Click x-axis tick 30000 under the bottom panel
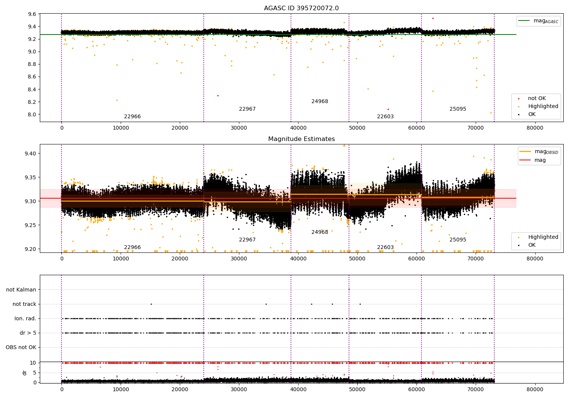The height and width of the screenshot is (398, 569). click(x=239, y=389)
